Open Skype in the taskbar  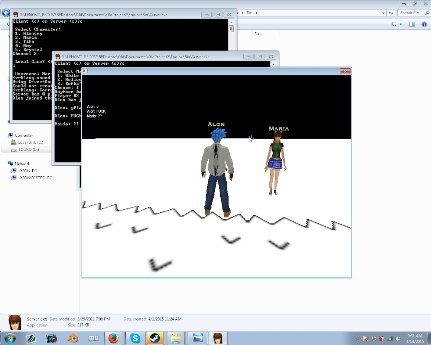pos(135,338)
